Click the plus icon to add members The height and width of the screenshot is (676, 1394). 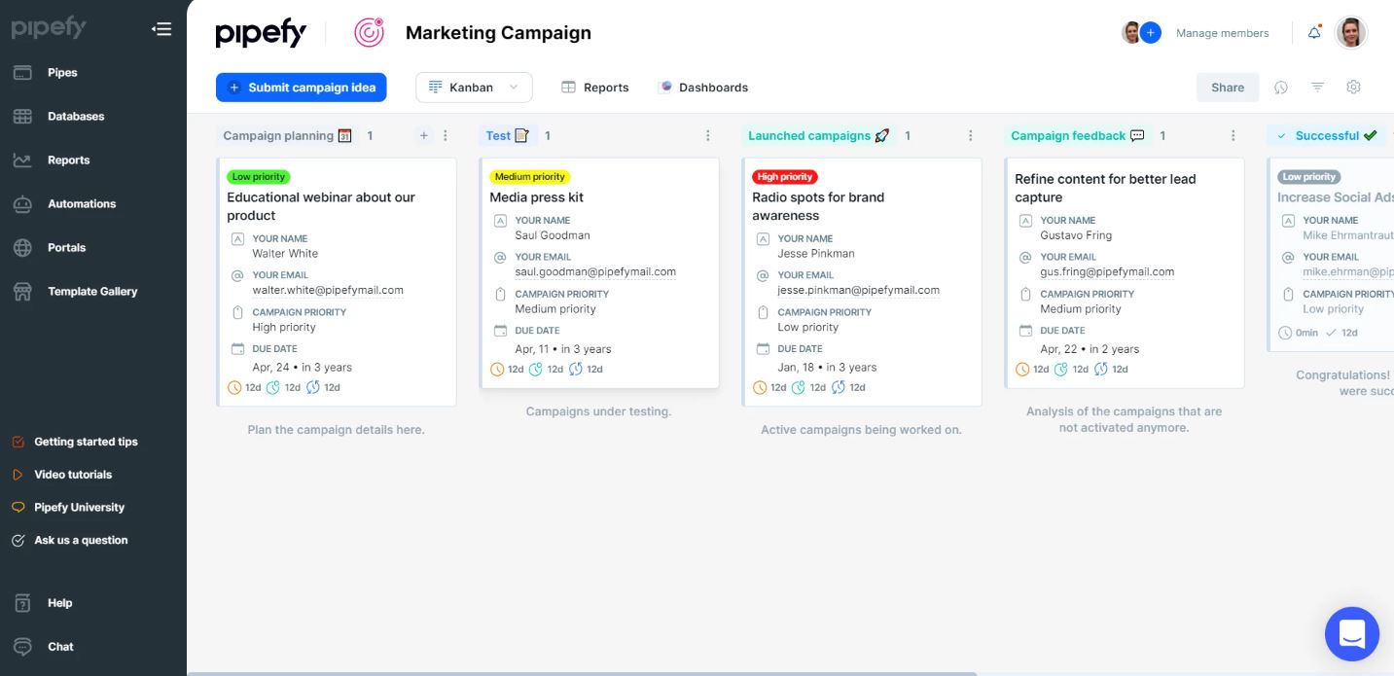coord(1151,32)
